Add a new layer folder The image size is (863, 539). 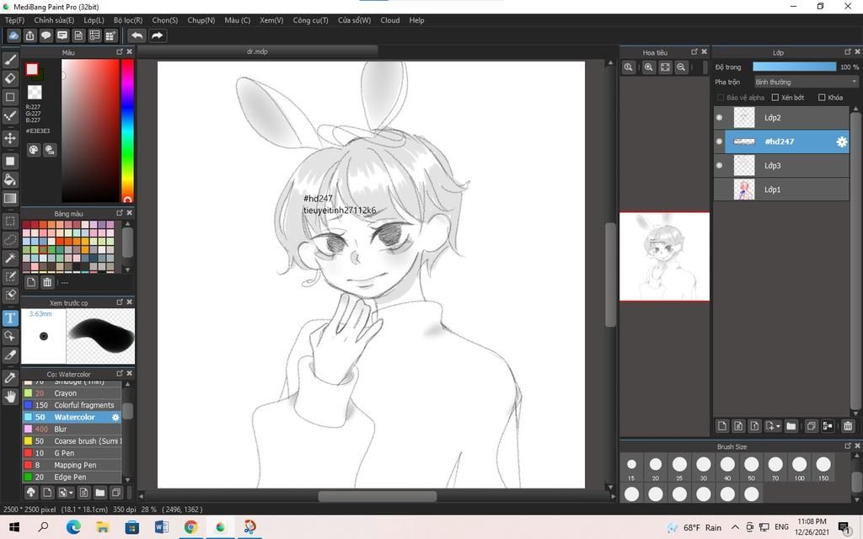[791, 425]
